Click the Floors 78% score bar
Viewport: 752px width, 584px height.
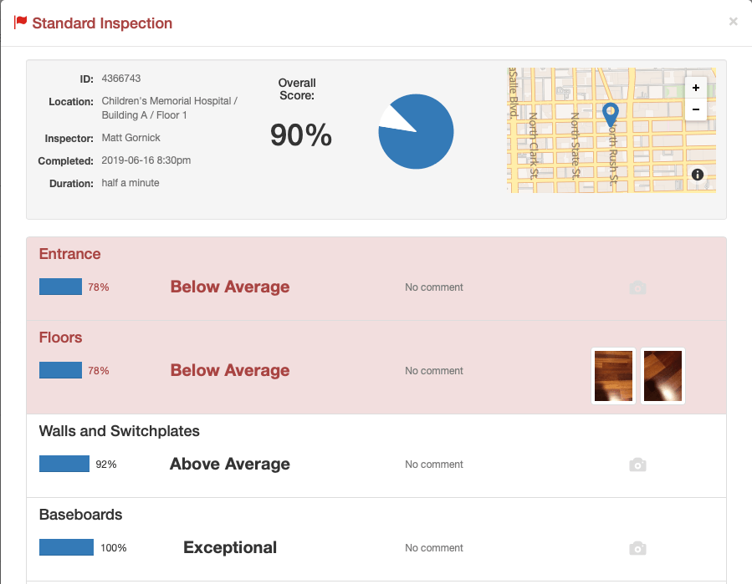(x=60, y=370)
